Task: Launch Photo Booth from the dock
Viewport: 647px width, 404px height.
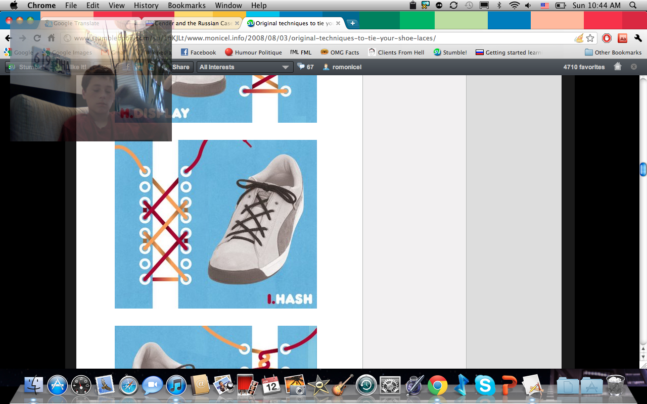Action: coord(247,386)
